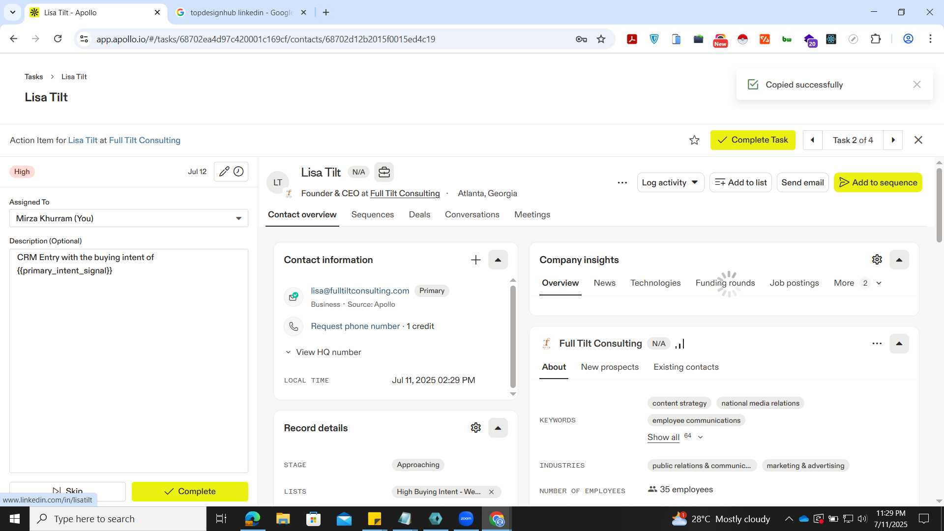Switch to Conversations tab

click(x=472, y=215)
